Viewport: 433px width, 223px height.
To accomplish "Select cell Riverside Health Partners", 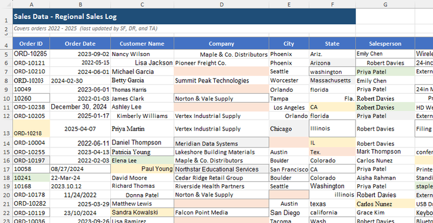I will pos(221,186).
